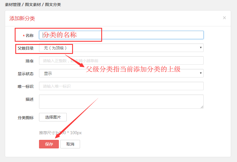Image resolution: width=237 pixels, height=162 pixels.
Task: Go to 图文素材 in the breadcrumb
Action: 33,5
